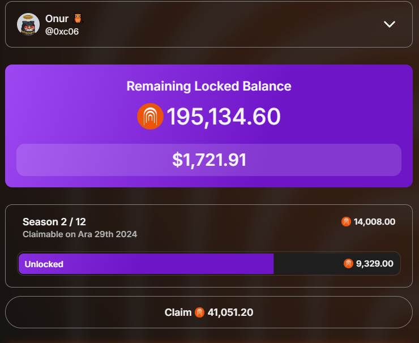Click Onur's cat avatar picture
Viewport: 419px width, 343px height.
pos(28,24)
